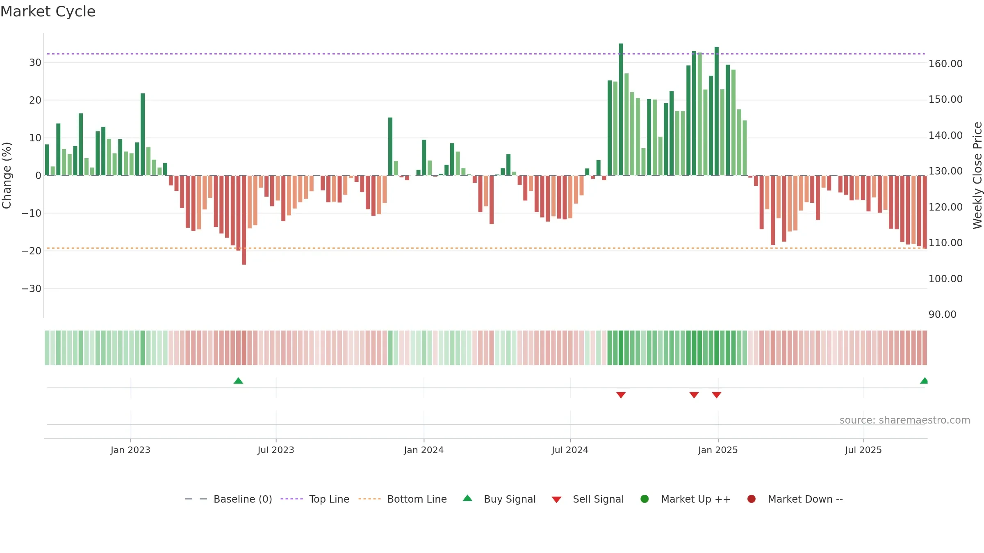Click the lowest red bar below the bottom line
The height and width of the screenshot is (553, 984).
coord(244,220)
